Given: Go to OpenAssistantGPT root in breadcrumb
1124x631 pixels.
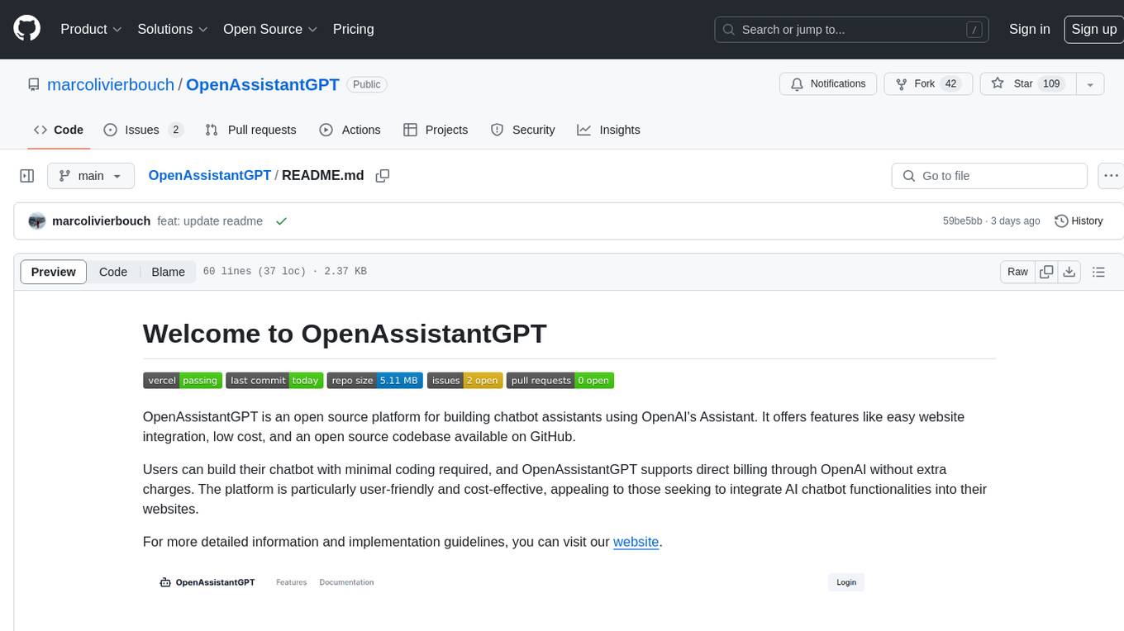Looking at the screenshot, I should (209, 175).
